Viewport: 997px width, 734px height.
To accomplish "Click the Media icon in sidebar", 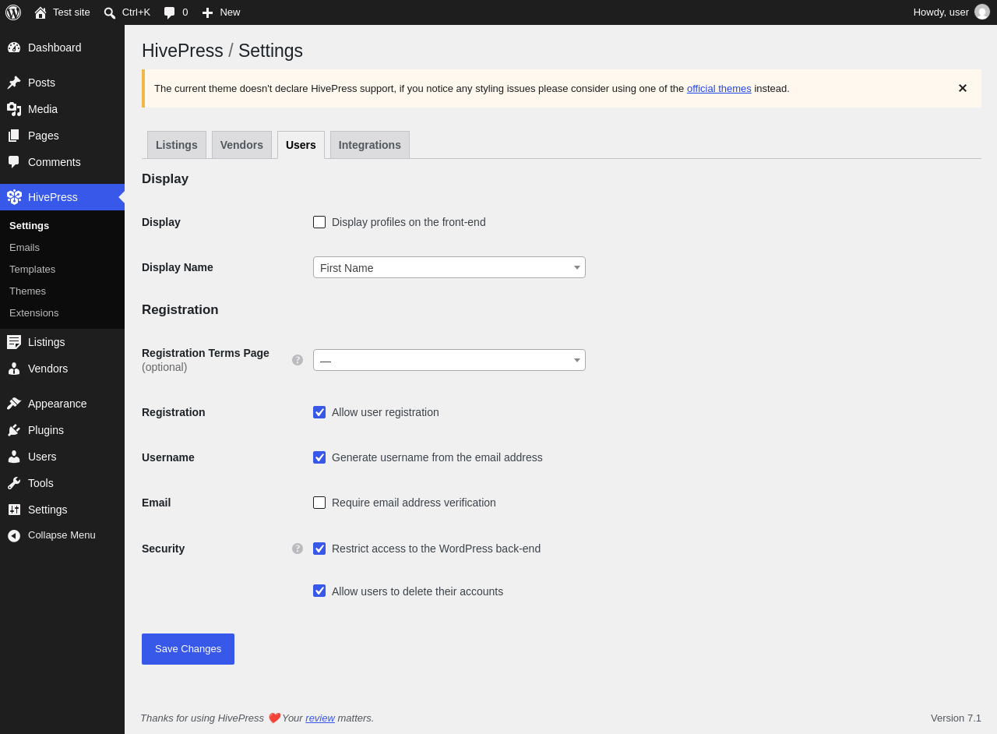I will coord(14,109).
